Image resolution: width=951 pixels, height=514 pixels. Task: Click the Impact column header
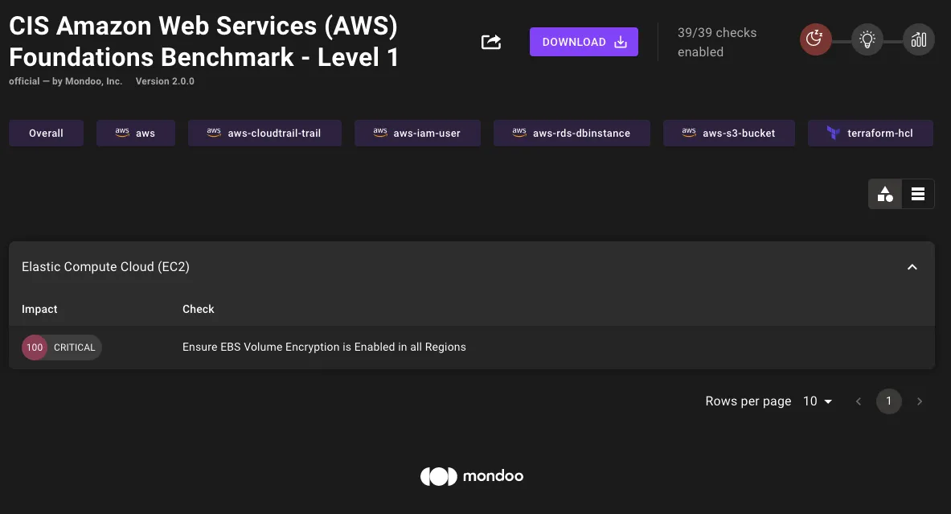click(x=39, y=309)
